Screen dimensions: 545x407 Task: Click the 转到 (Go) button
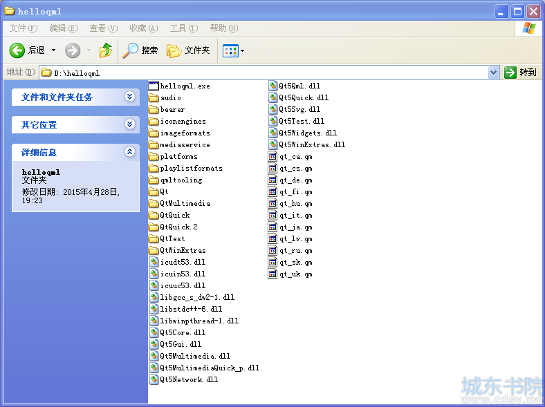click(520, 73)
